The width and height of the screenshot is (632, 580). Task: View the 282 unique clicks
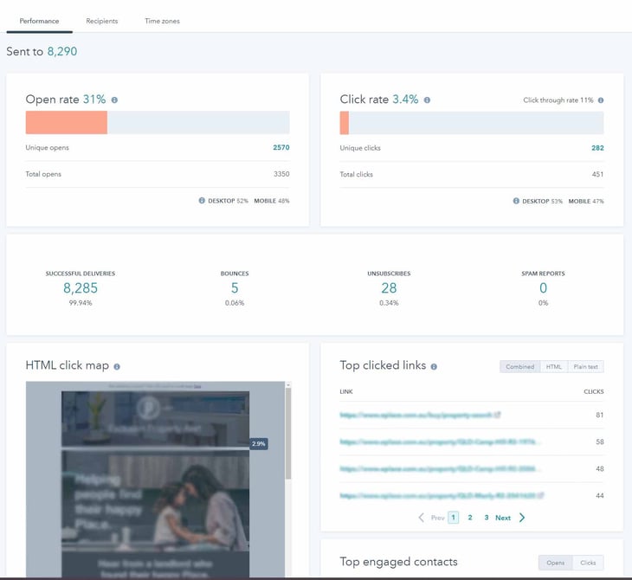pos(597,148)
